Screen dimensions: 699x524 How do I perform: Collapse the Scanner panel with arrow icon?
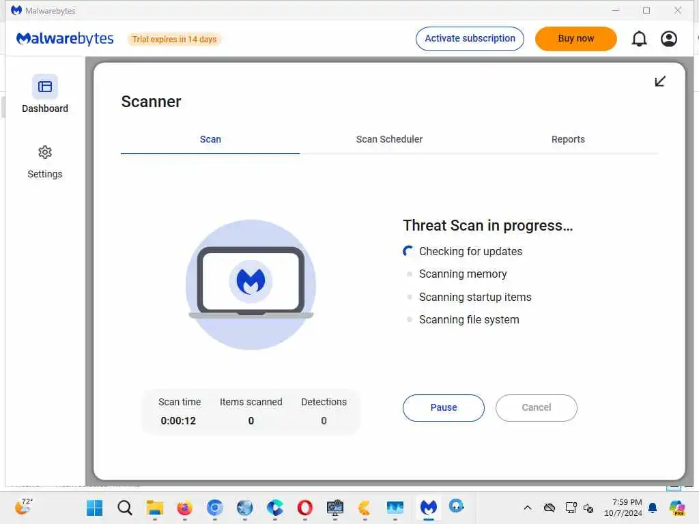coord(660,81)
